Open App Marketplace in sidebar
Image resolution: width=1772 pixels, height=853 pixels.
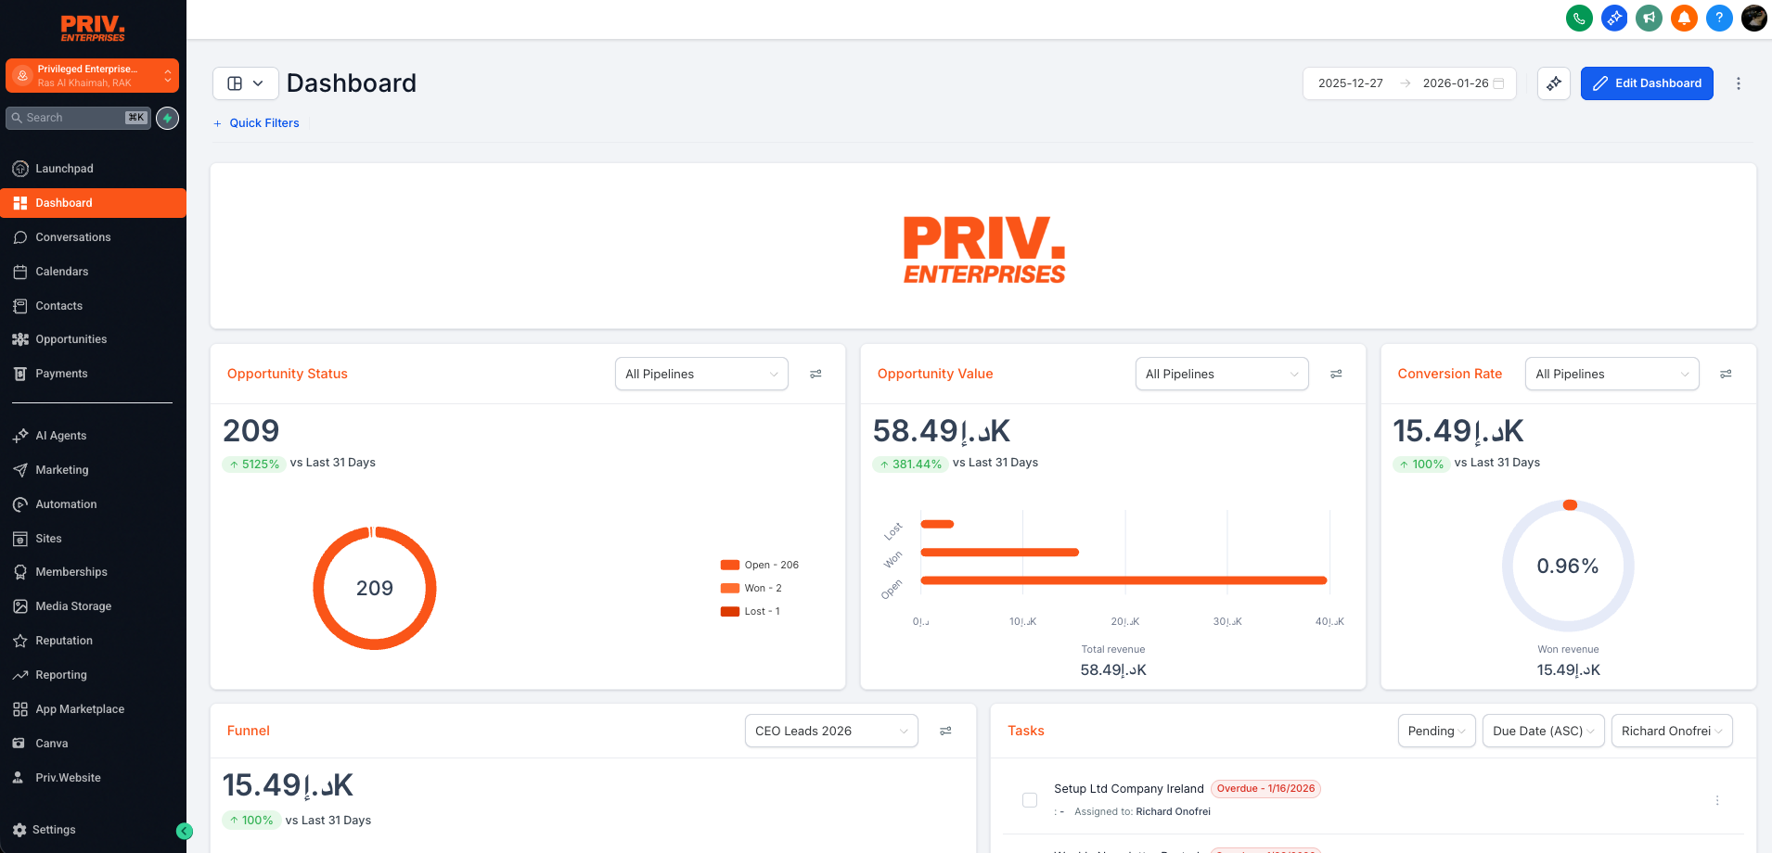pyautogui.click(x=93, y=709)
